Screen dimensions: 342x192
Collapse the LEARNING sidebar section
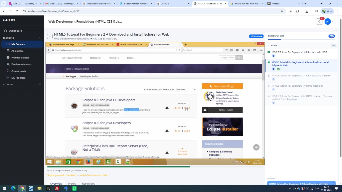(x=40, y=38)
